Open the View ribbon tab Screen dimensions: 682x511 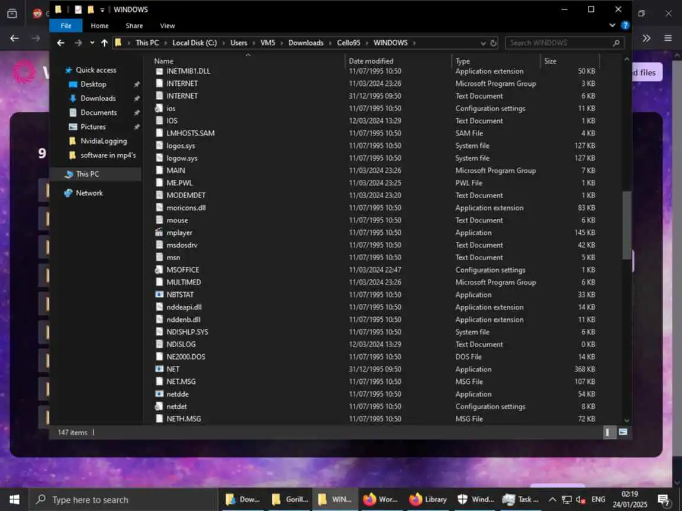tap(167, 25)
